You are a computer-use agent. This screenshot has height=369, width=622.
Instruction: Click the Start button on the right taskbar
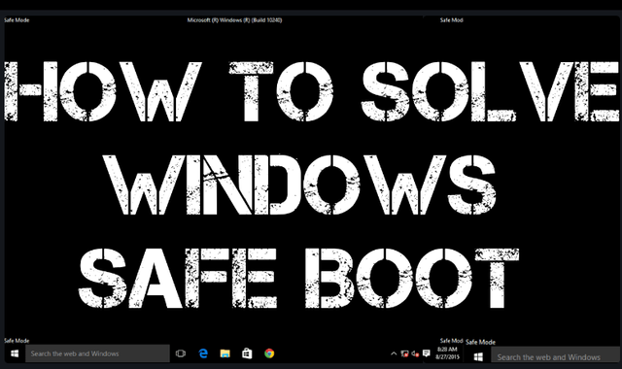478,357
